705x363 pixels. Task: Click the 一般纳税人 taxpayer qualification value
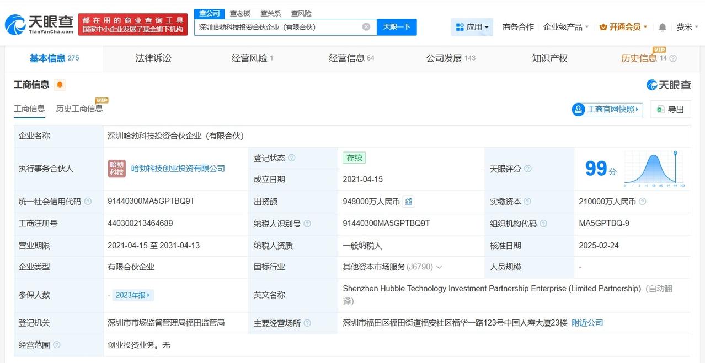[x=362, y=246]
